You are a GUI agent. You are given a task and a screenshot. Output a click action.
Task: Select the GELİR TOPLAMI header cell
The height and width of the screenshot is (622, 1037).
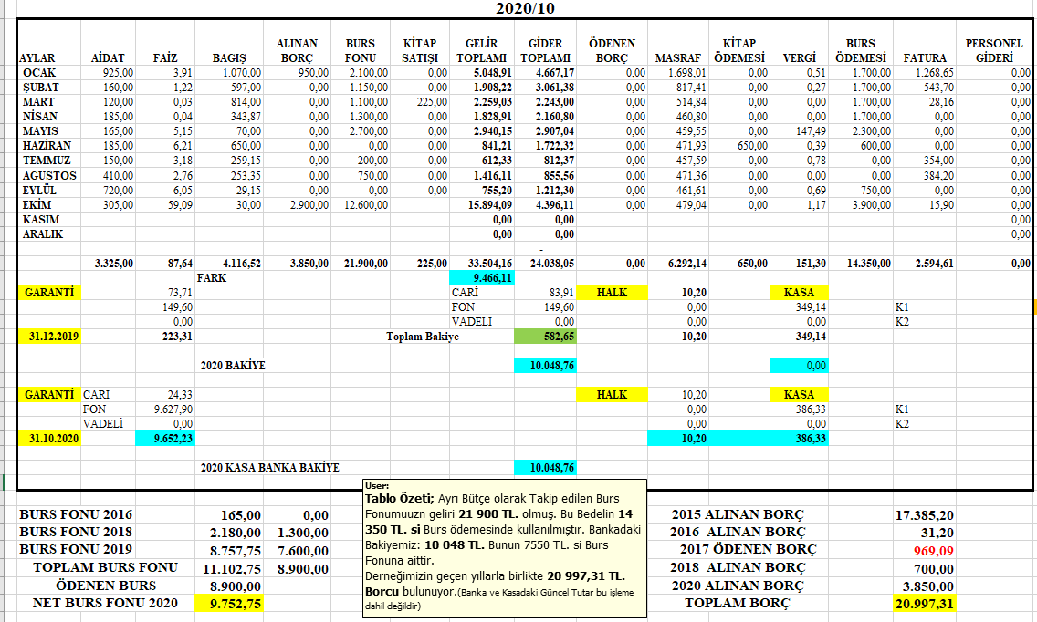pyautogui.click(x=481, y=50)
